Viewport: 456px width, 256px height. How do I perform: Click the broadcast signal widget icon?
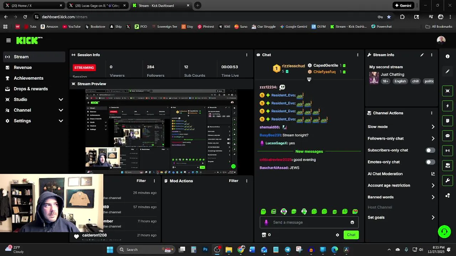tap(447, 150)
